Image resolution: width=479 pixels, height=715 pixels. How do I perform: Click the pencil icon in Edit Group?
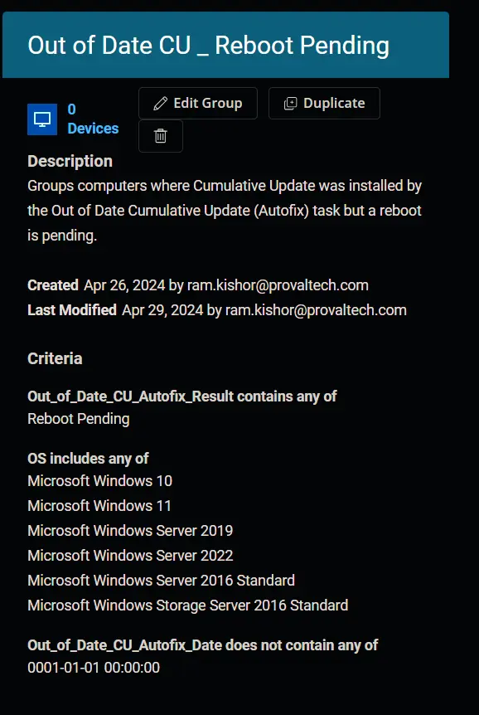(x=161, y=103)
